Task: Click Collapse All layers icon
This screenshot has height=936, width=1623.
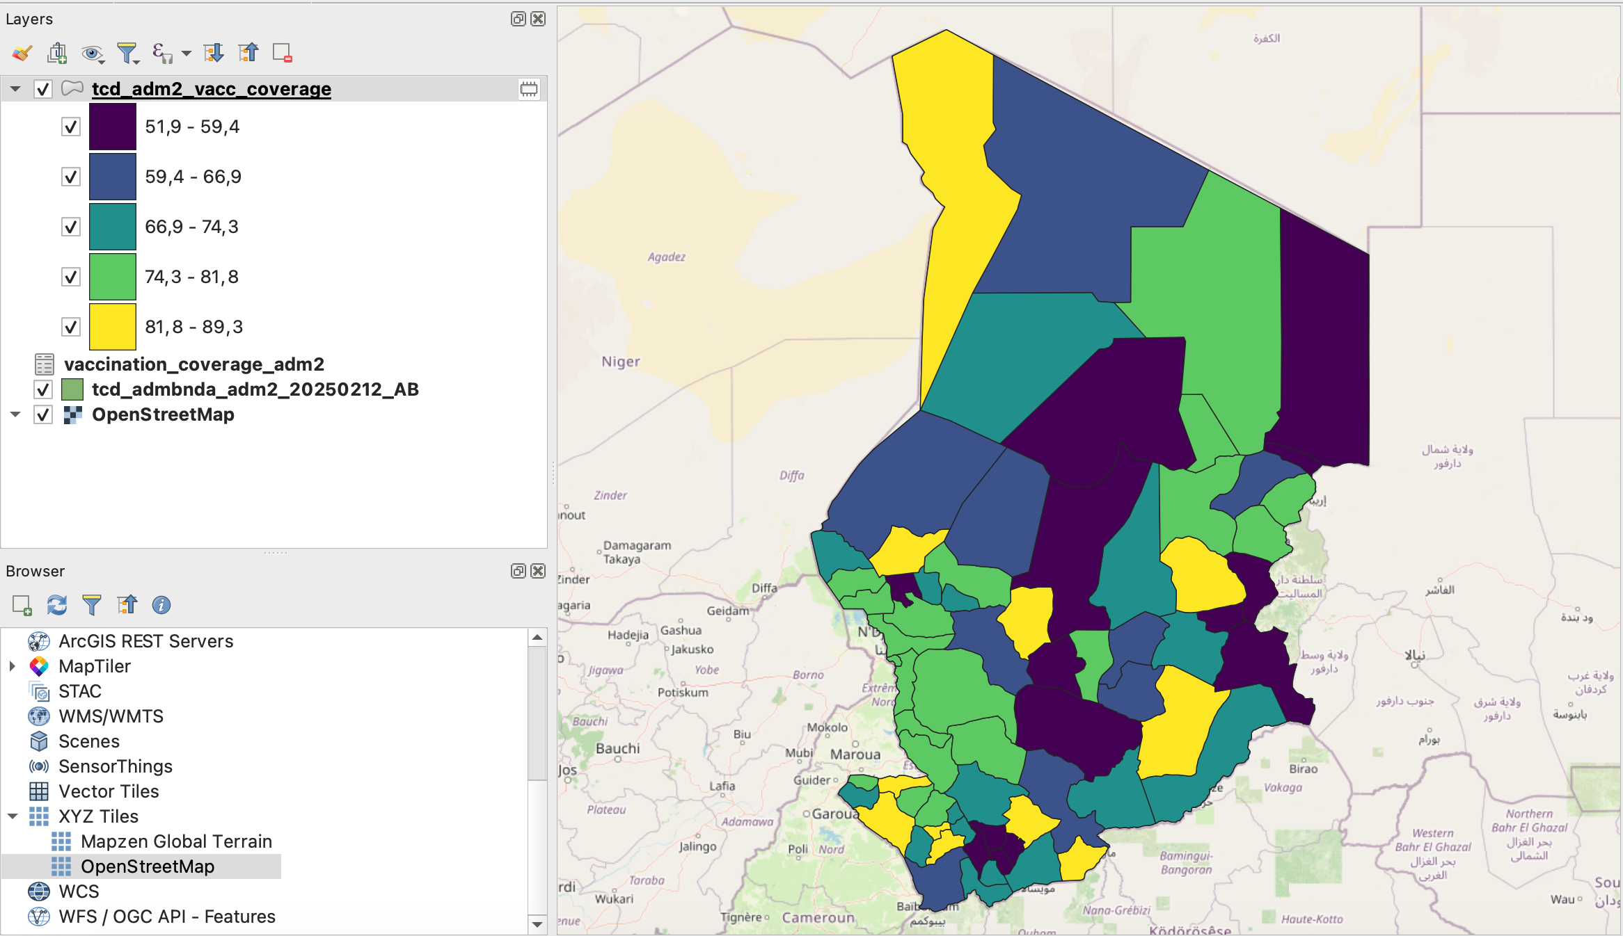Action: tap(248, 53)
